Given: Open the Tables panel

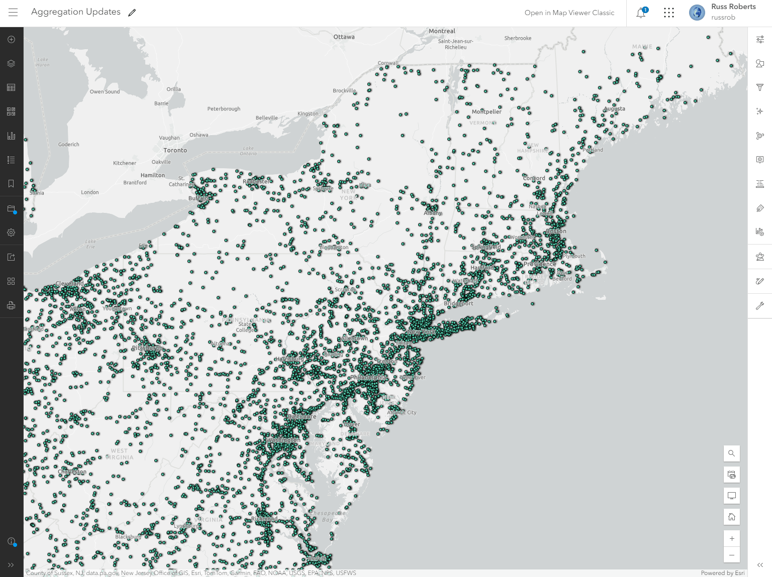Looking at the screenshot, I should (x=11, y=87).
